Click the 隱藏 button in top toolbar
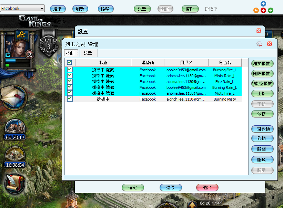Viewport: 283px width, 208px height. tap(105, 9)
